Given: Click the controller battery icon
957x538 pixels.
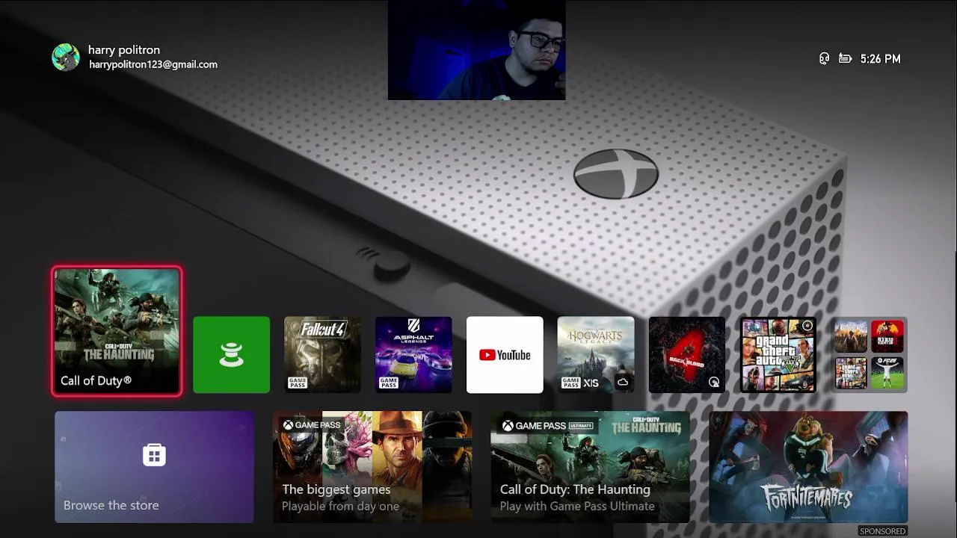Looking at the screenshot, I should [845, 58].
